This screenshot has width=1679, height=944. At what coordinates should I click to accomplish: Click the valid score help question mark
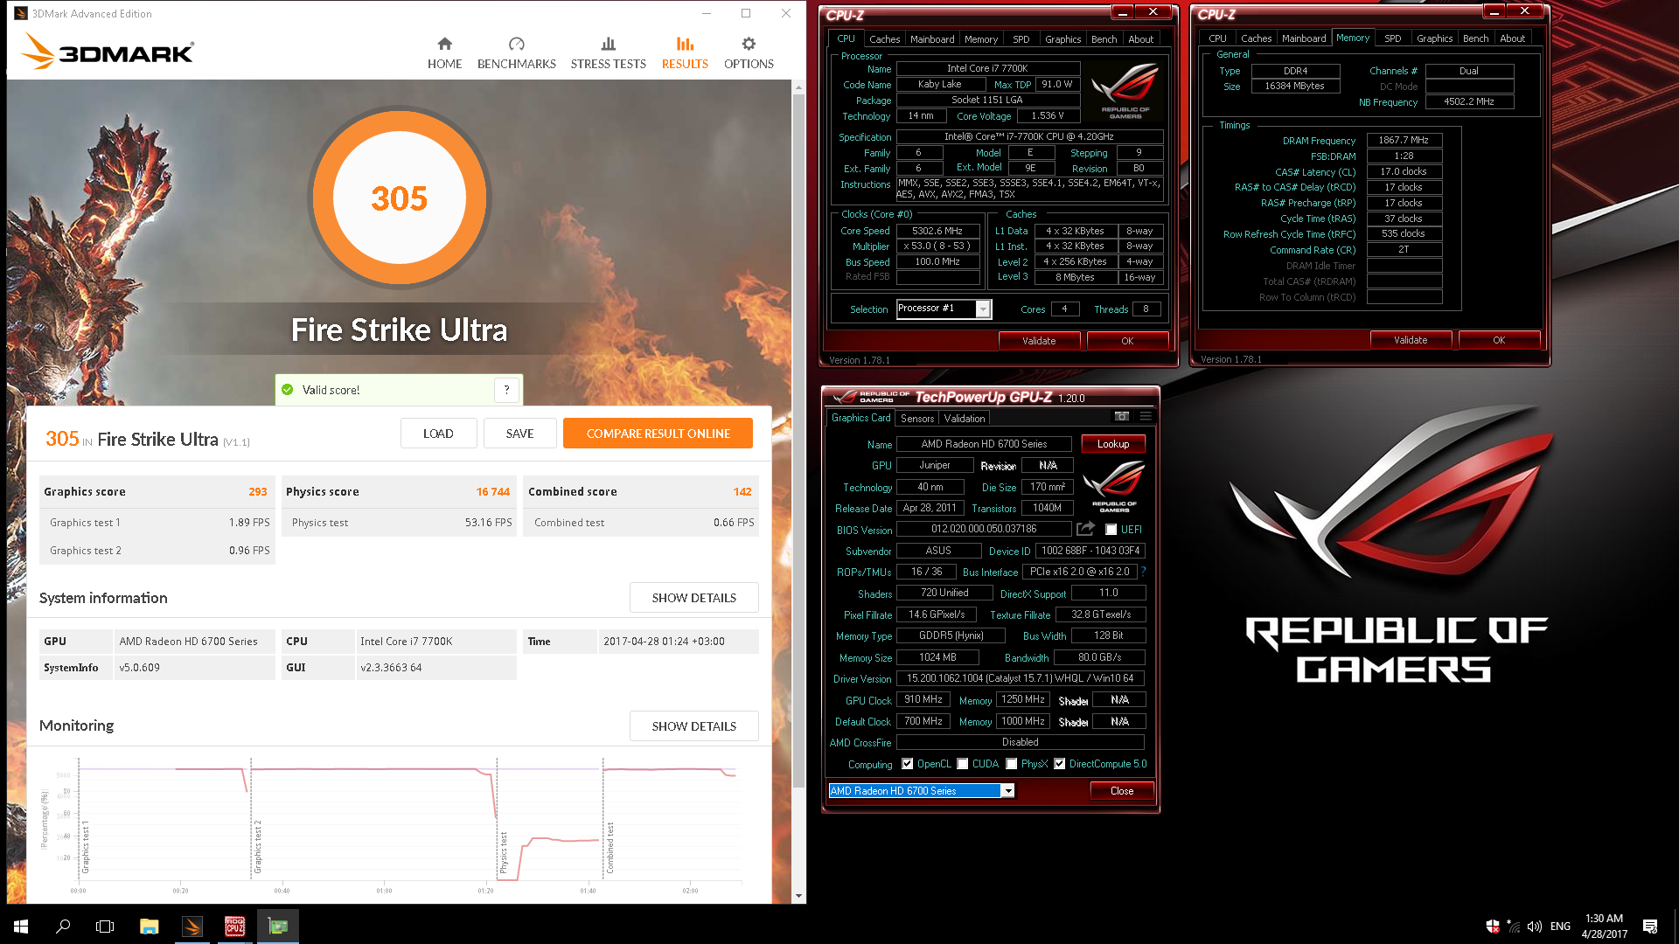(506, 390)
